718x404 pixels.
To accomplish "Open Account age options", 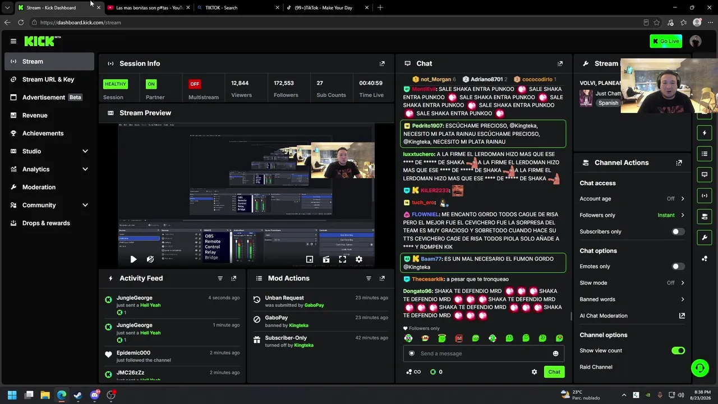I will click(632, 199).
